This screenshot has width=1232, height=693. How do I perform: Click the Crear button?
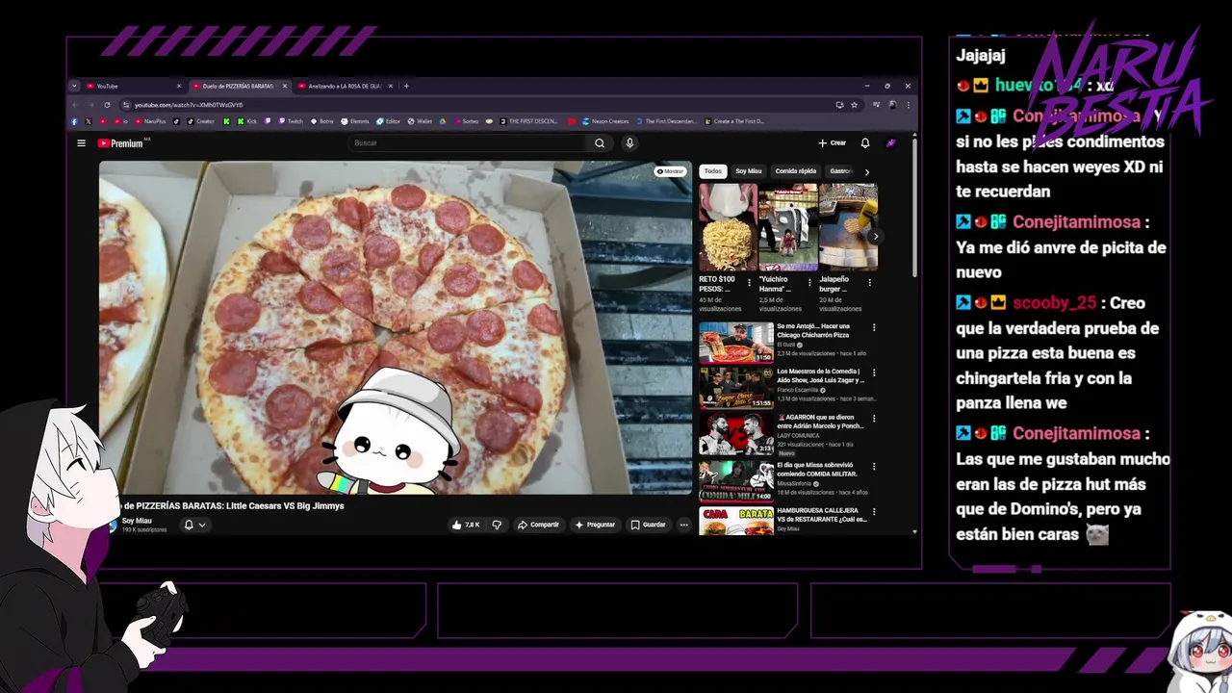tap(833, 143)
